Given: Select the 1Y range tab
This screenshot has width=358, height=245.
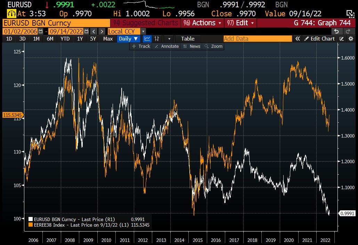Looking at the screenshot, I should (80, 39).
